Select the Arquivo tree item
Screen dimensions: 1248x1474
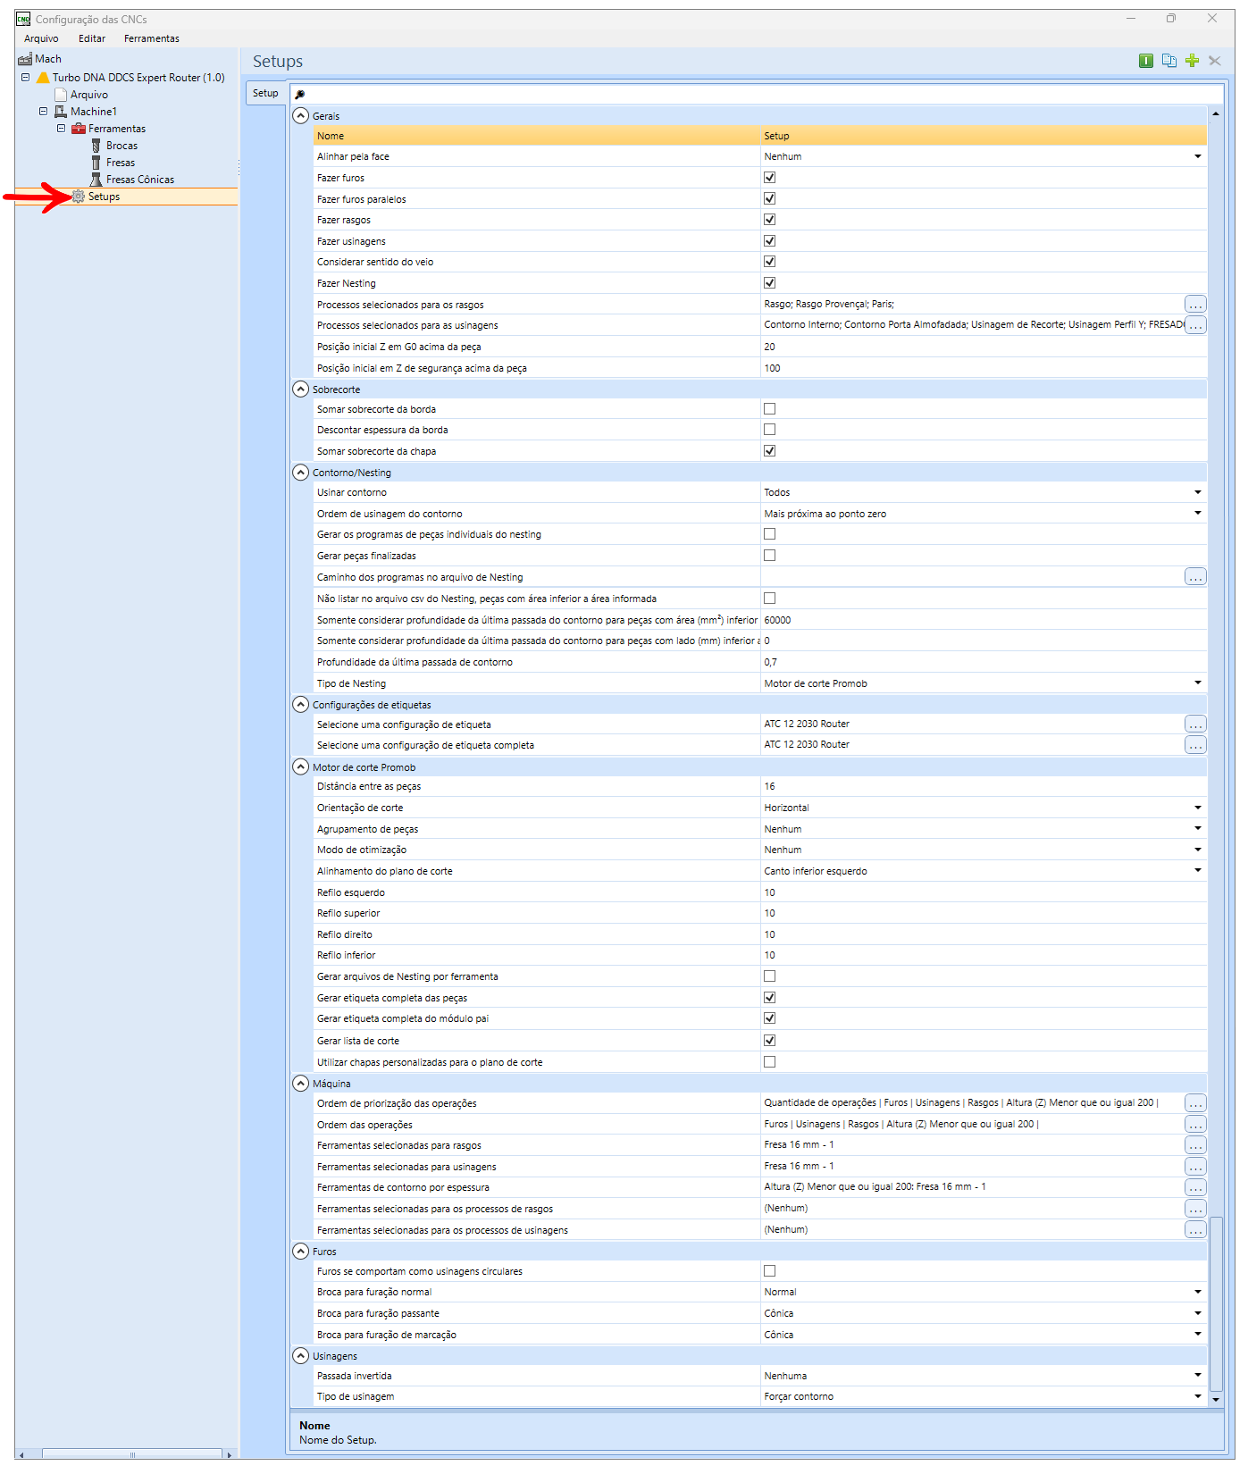tap(88, 95)
